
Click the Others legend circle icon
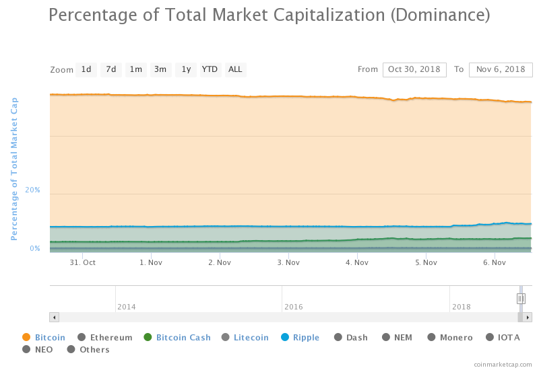tap(71, 350)
